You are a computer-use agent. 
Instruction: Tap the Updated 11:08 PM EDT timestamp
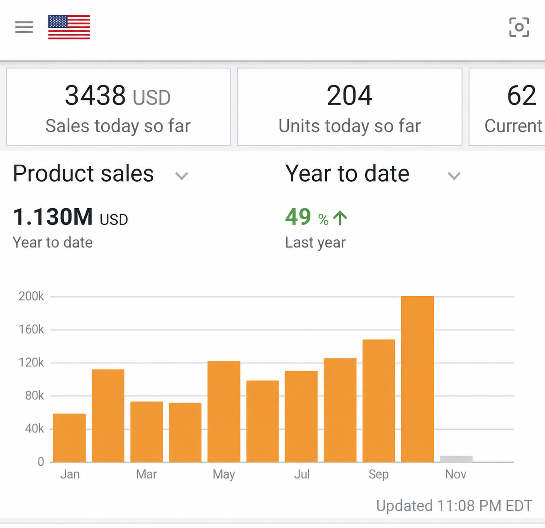454,506
